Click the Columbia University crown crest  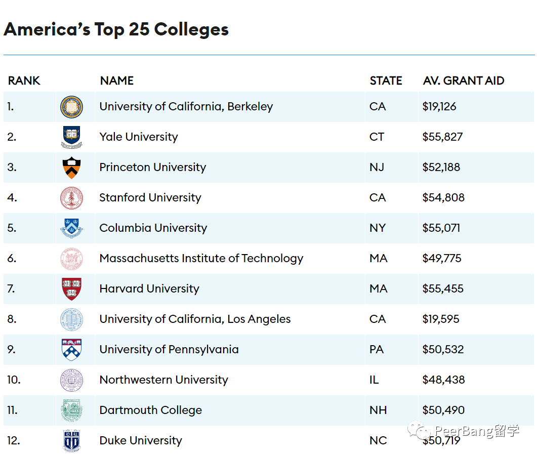click(x=71, y=228)
